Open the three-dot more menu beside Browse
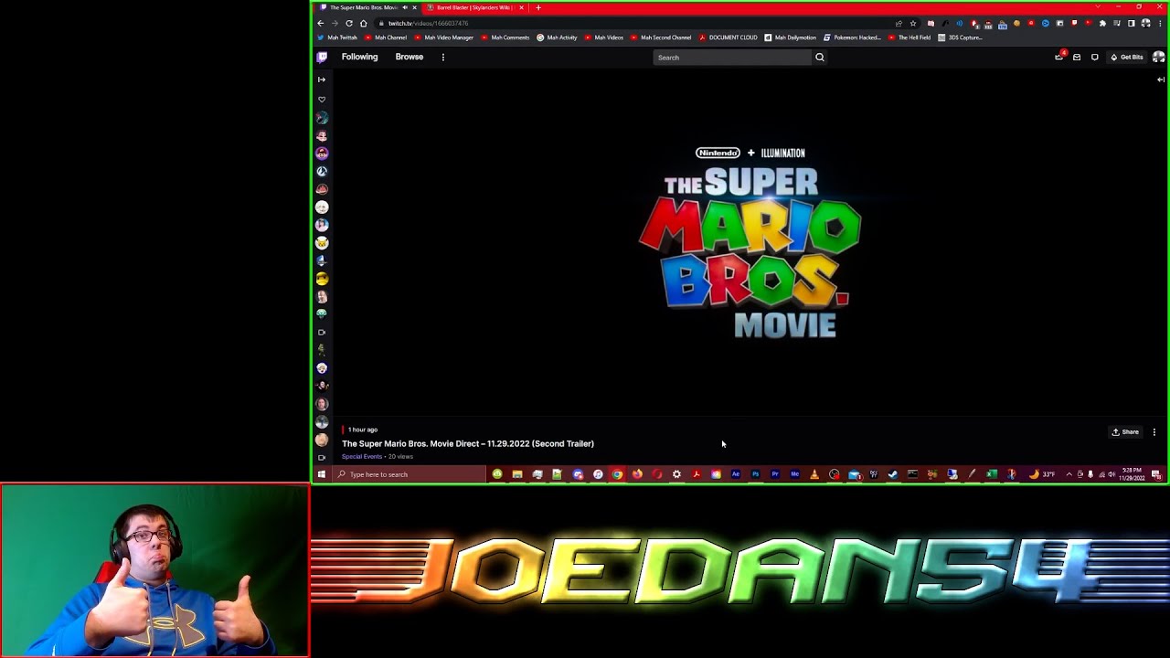1170x658 pixels. [443, 57]
